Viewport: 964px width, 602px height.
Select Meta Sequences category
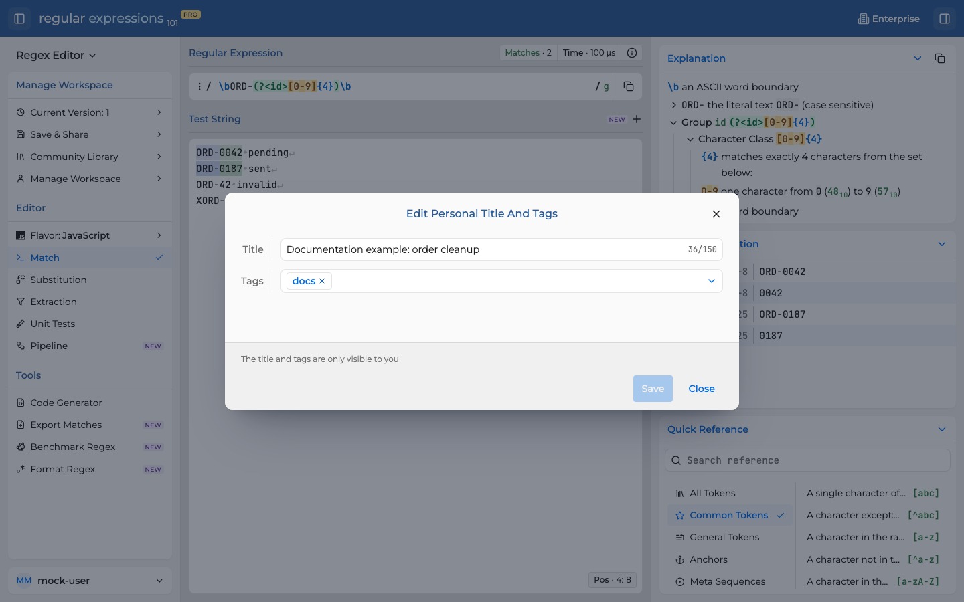pyautogui.click(x=730, y=581)
